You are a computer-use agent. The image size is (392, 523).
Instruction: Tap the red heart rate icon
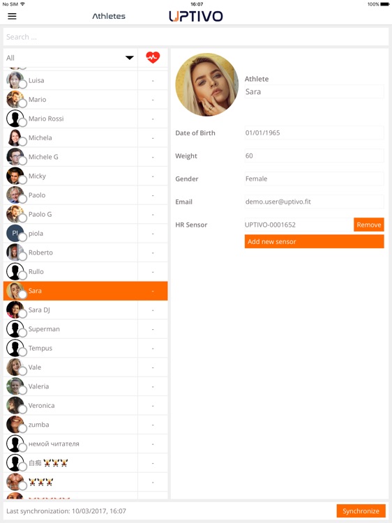click(x=153, y=57)
